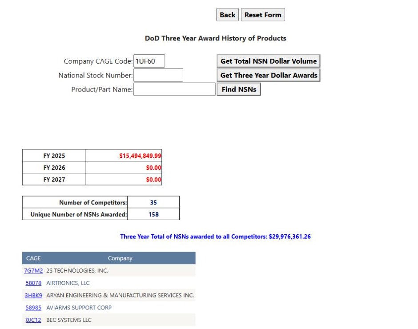Screen dimensions: 418x329
Task: Open CAGE link 3HBK9
Action: (x=33, y=295)
